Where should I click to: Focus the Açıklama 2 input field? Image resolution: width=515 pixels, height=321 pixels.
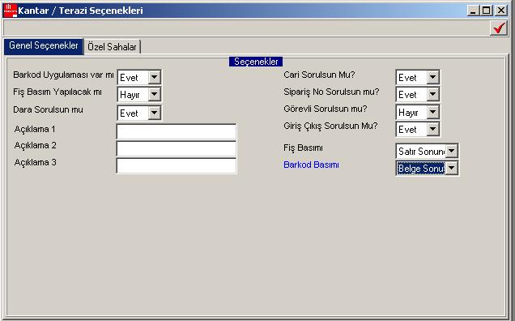click(177, 148)
